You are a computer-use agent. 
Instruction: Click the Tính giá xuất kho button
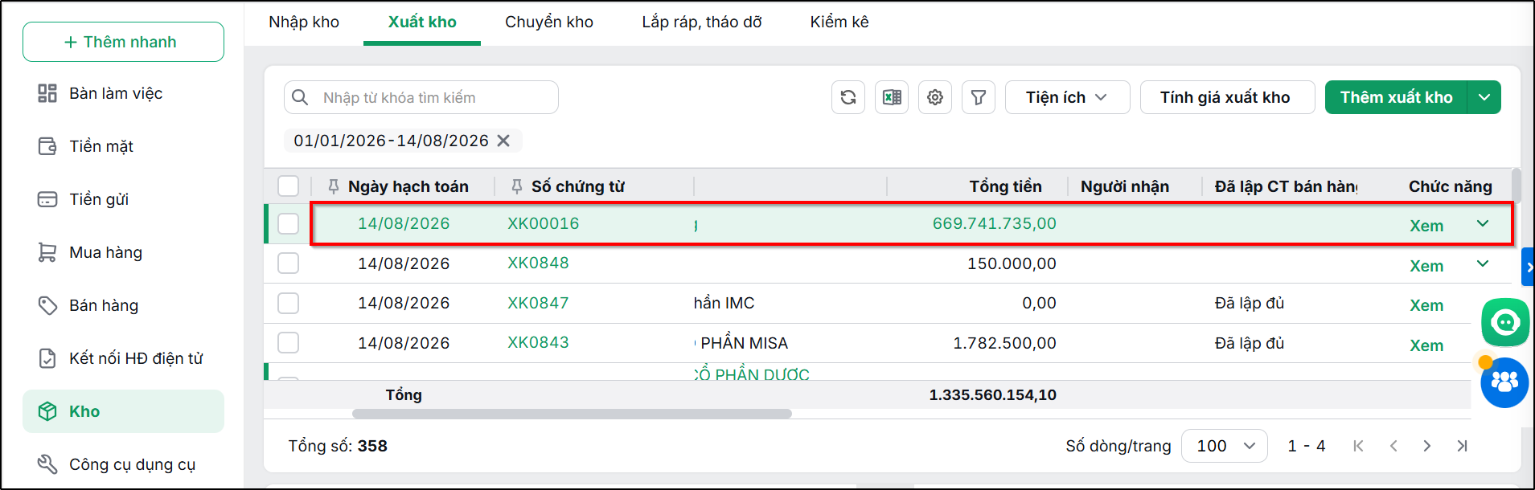click(x=1227, y=97)
